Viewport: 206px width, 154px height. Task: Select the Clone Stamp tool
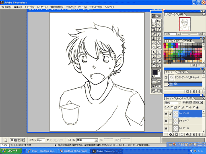pos(154,39)
